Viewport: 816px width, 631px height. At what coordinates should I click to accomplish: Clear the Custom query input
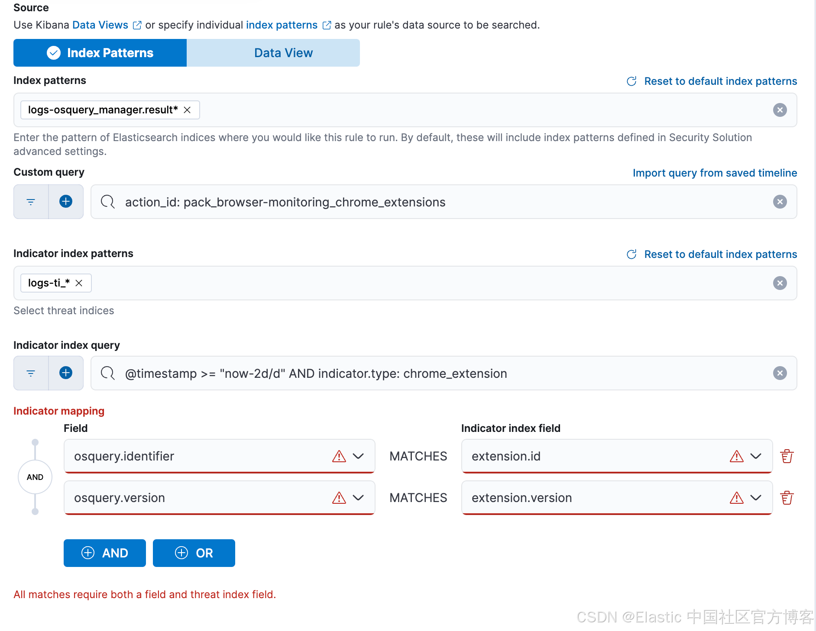[780, 202]
